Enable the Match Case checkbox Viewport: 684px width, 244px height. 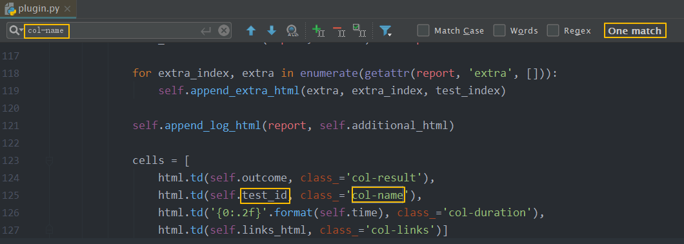click(x=423, y=30)
